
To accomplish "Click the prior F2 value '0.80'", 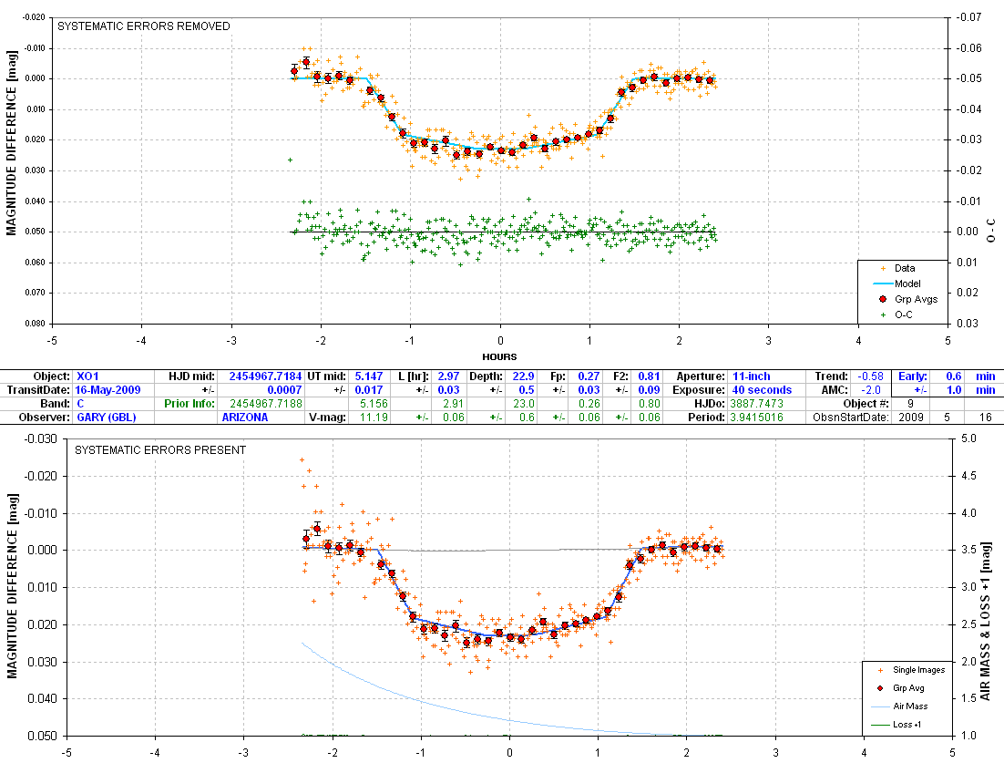I will pyautogui.click(x=650, y=404).
